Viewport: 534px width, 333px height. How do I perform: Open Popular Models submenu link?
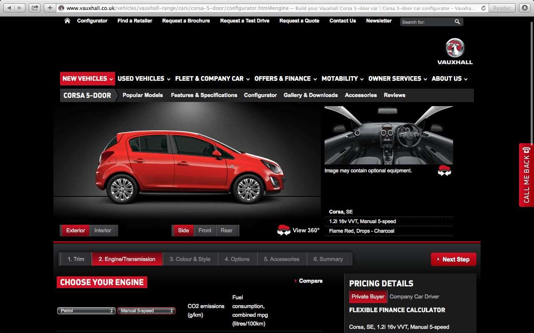pos(143,95)
